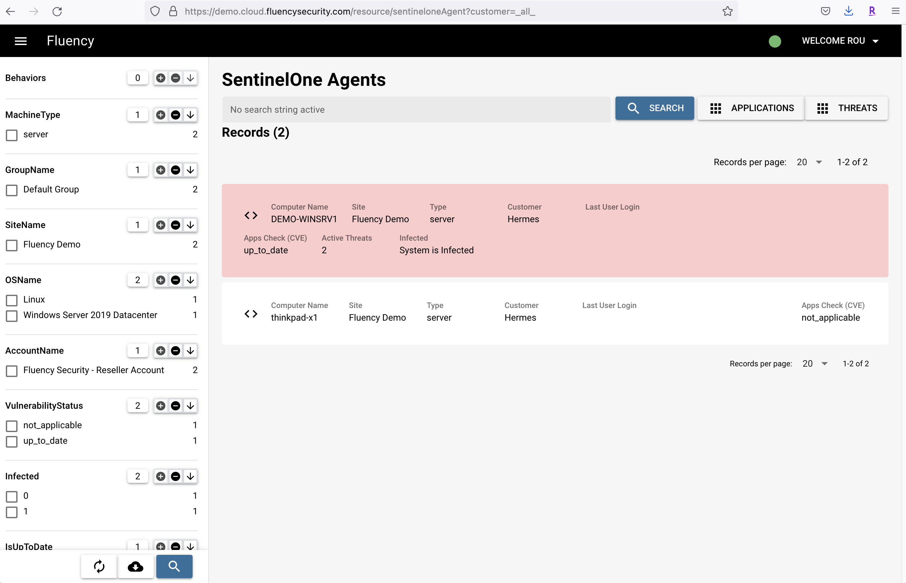Check the Infected value 0 checkbox
906x583 pixels.
12,497
